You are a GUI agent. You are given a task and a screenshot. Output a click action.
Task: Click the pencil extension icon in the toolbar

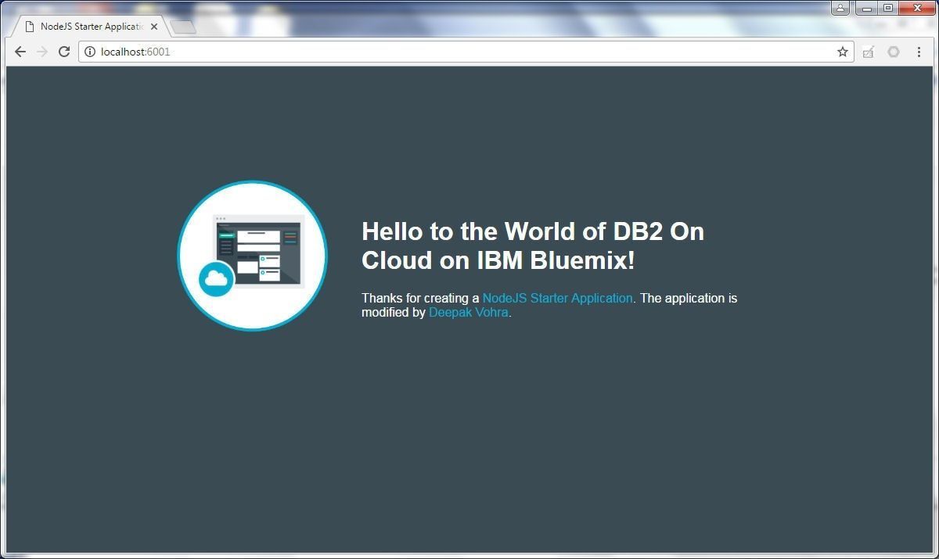[868, 52]
